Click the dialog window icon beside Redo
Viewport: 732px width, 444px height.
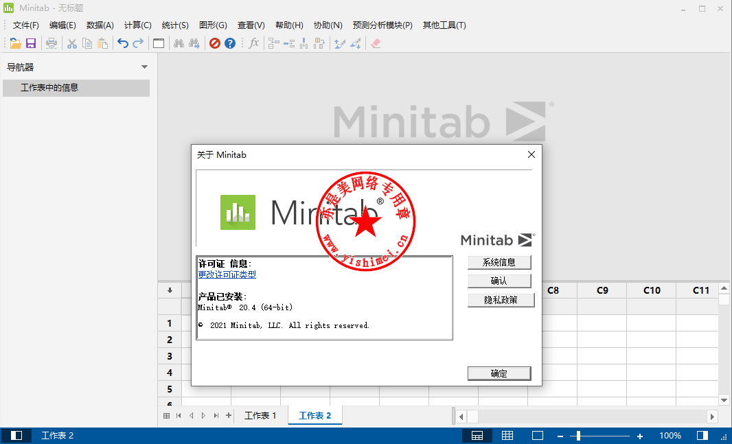click(159, 43)
